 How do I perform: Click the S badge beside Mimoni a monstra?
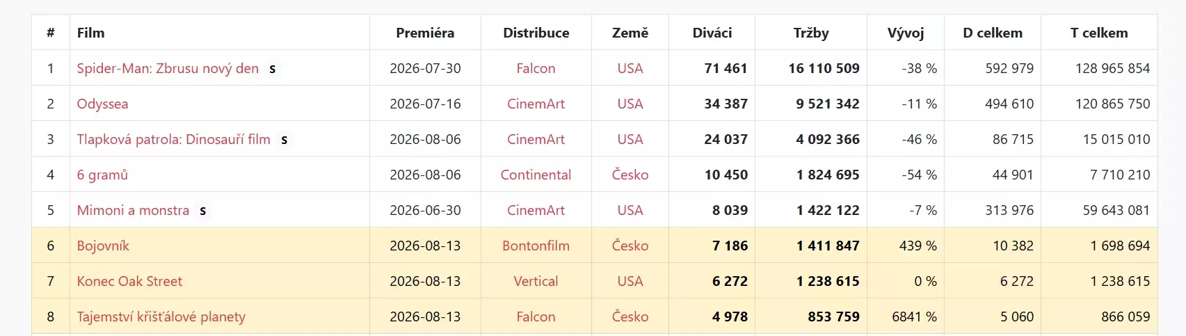[203, 211]
